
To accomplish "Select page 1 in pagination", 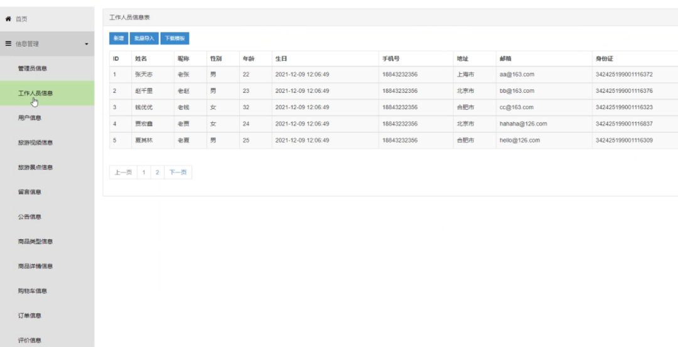I will point(144,172).
